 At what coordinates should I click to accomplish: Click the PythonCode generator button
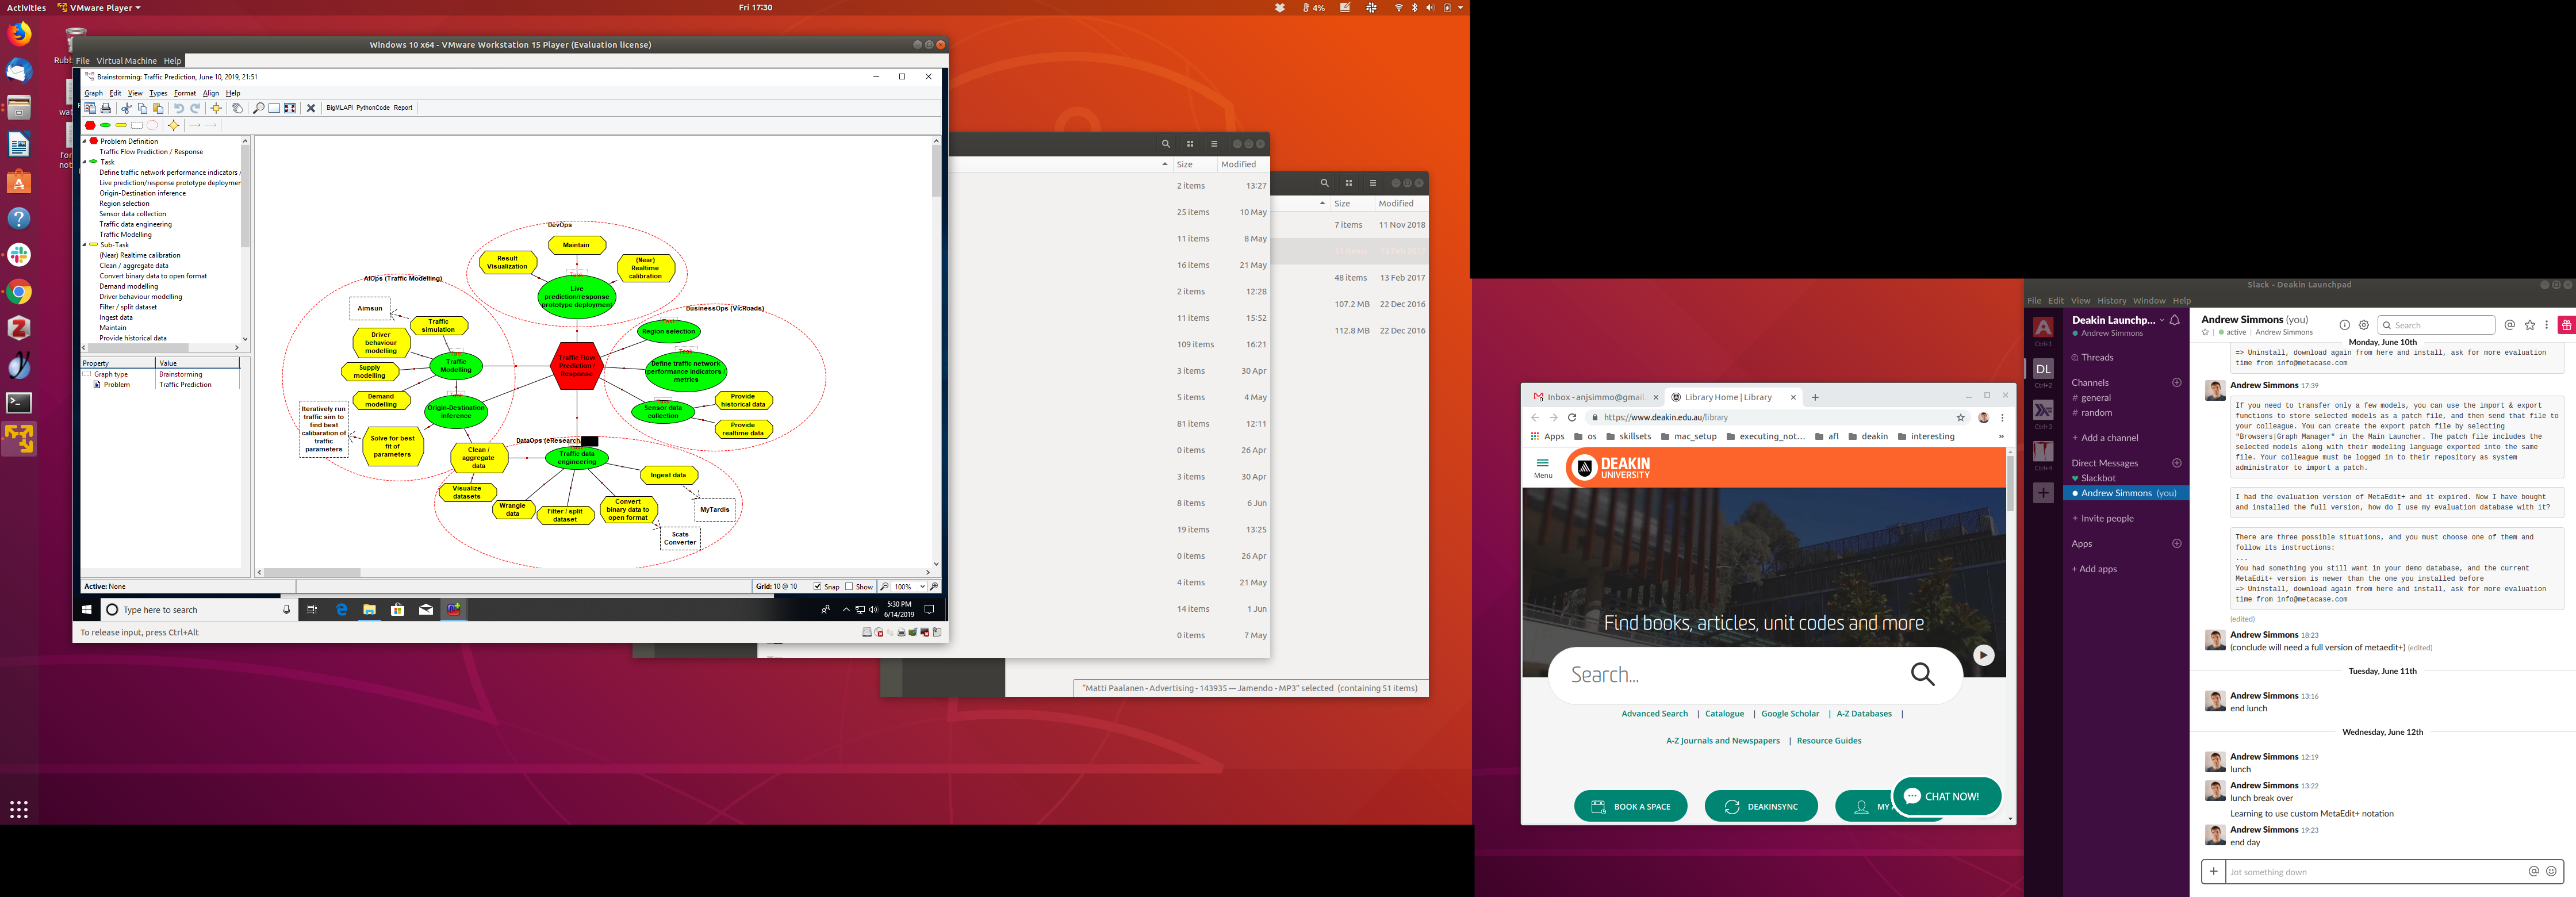(x=373, y=108)
